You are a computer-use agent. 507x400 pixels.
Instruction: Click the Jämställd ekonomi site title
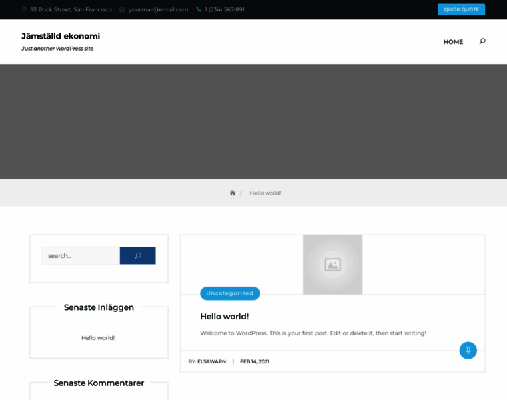[x=61, y=36]
